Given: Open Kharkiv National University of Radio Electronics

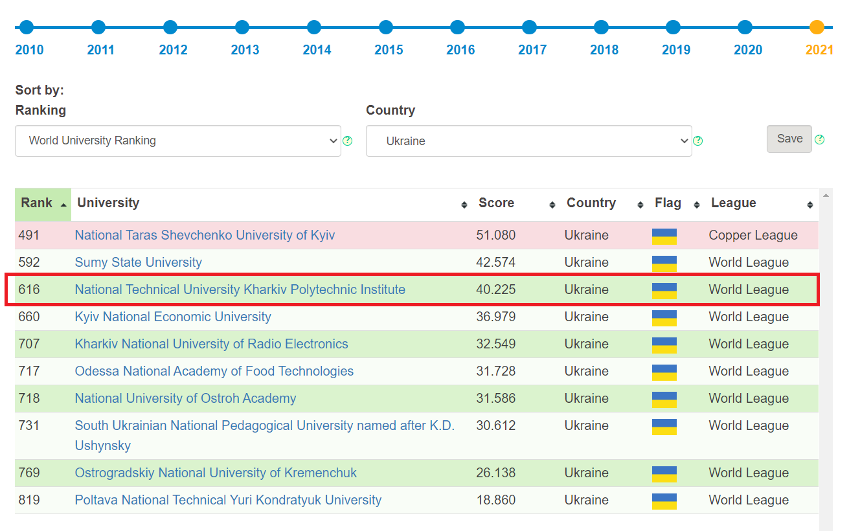Looking at the screenshot, I should pos(212,344).
